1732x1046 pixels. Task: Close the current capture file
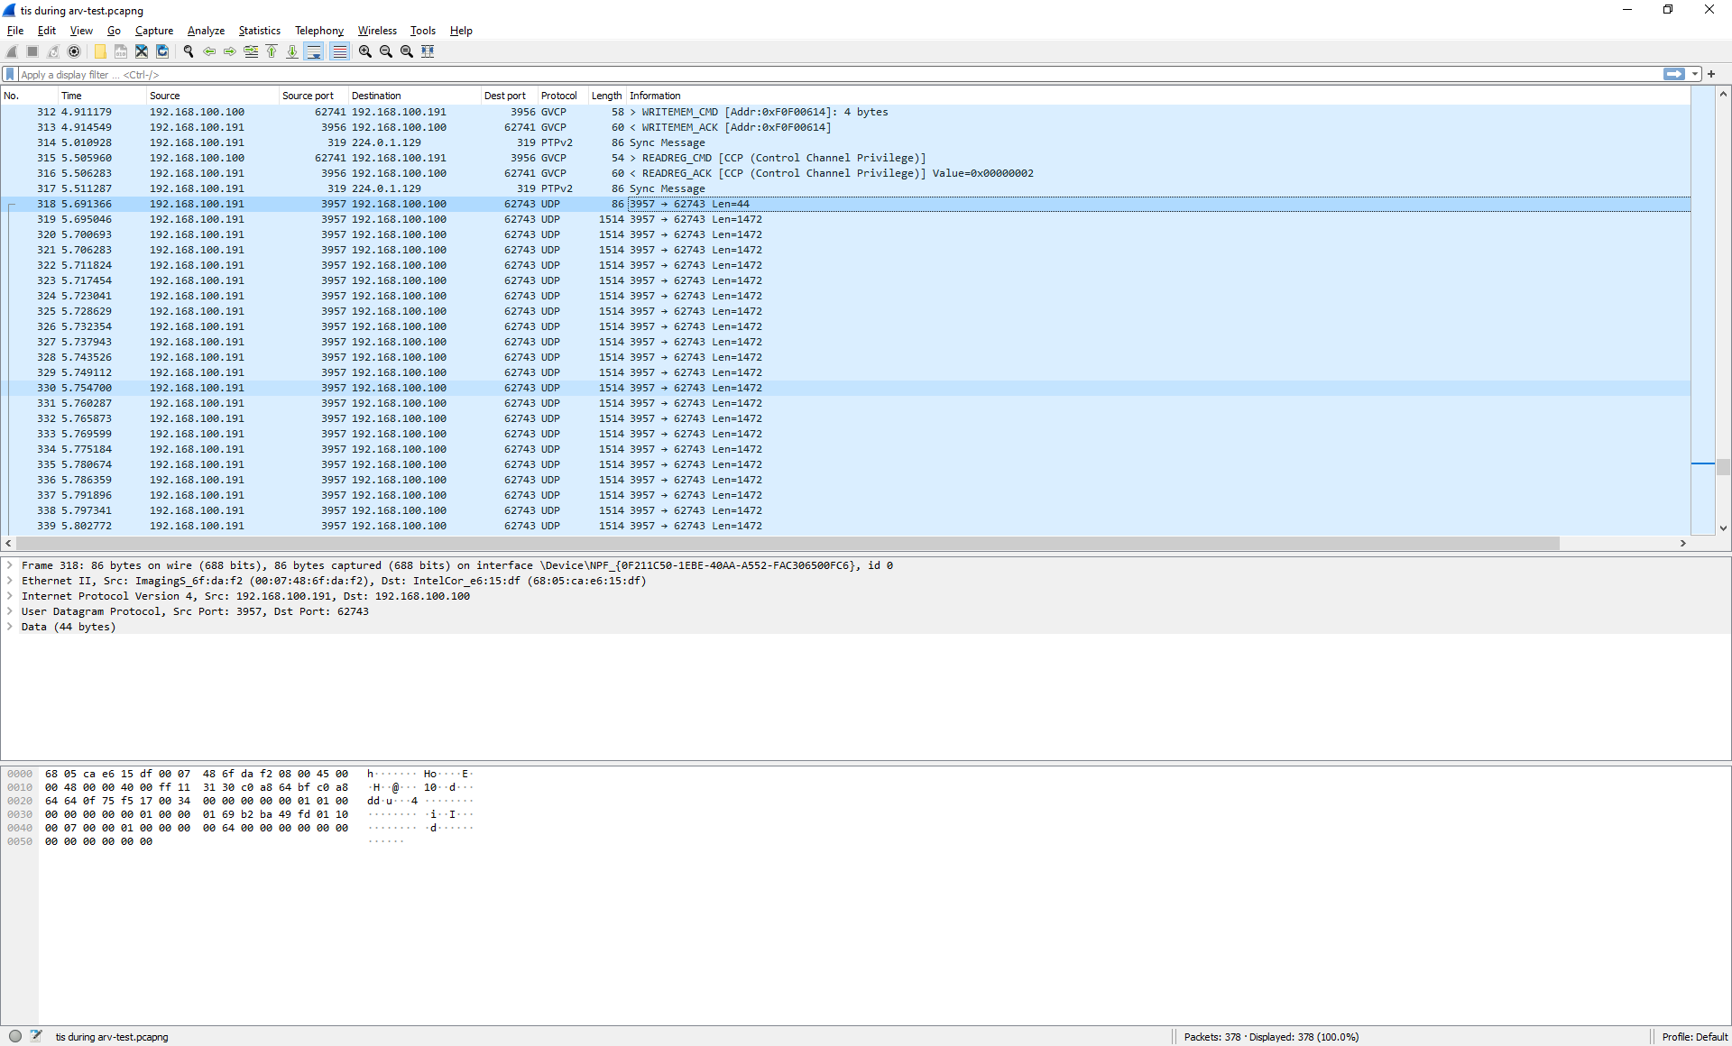tap(142, 51)
